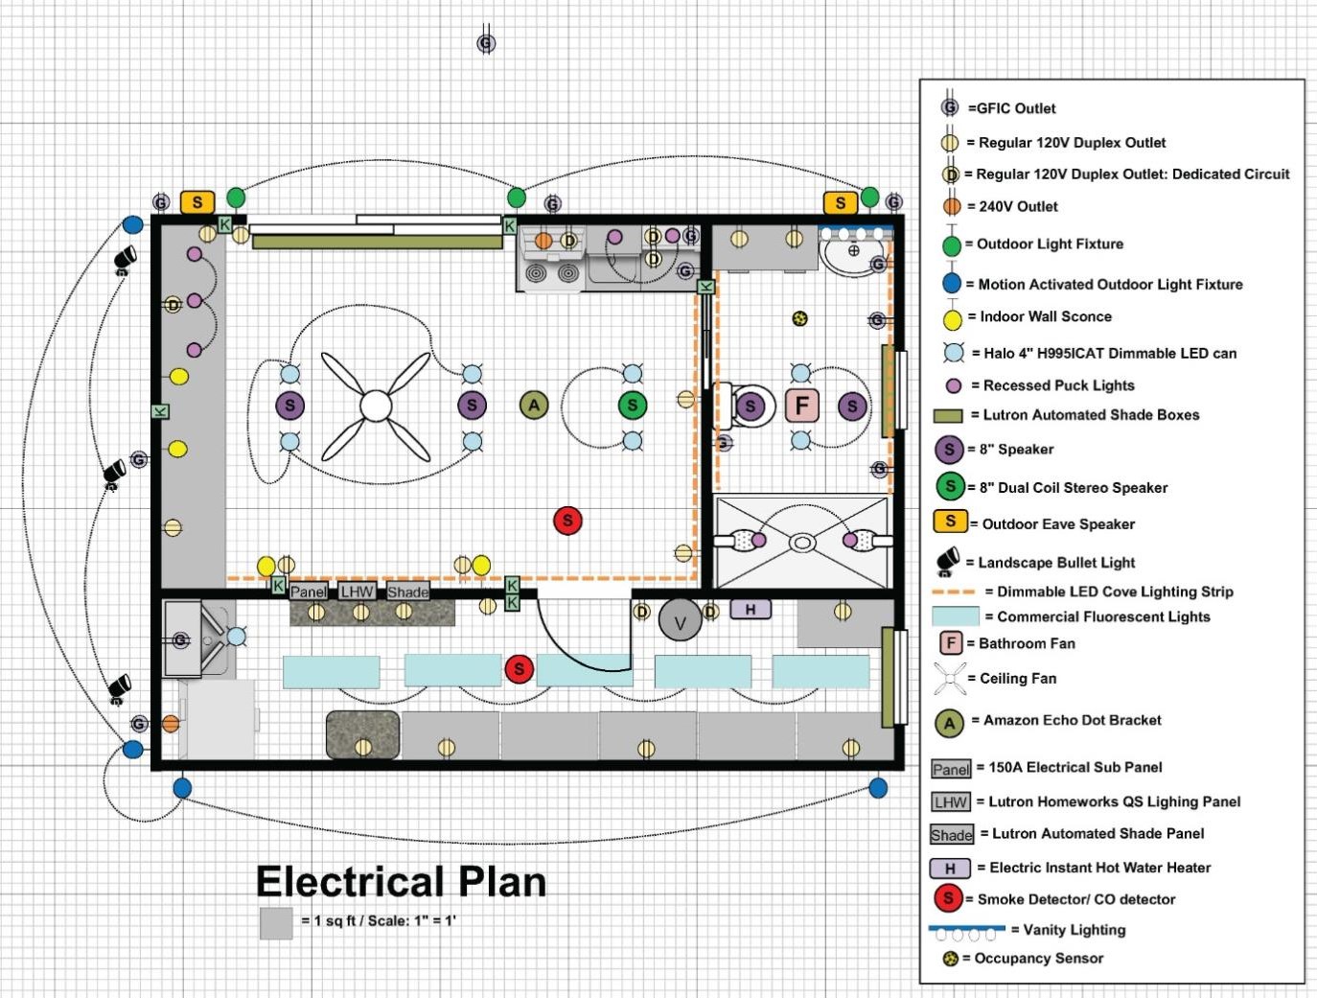Screen dimensions: 1317x998
Task: Click the "Electrical Plan" title
Action: pos(401,881)
